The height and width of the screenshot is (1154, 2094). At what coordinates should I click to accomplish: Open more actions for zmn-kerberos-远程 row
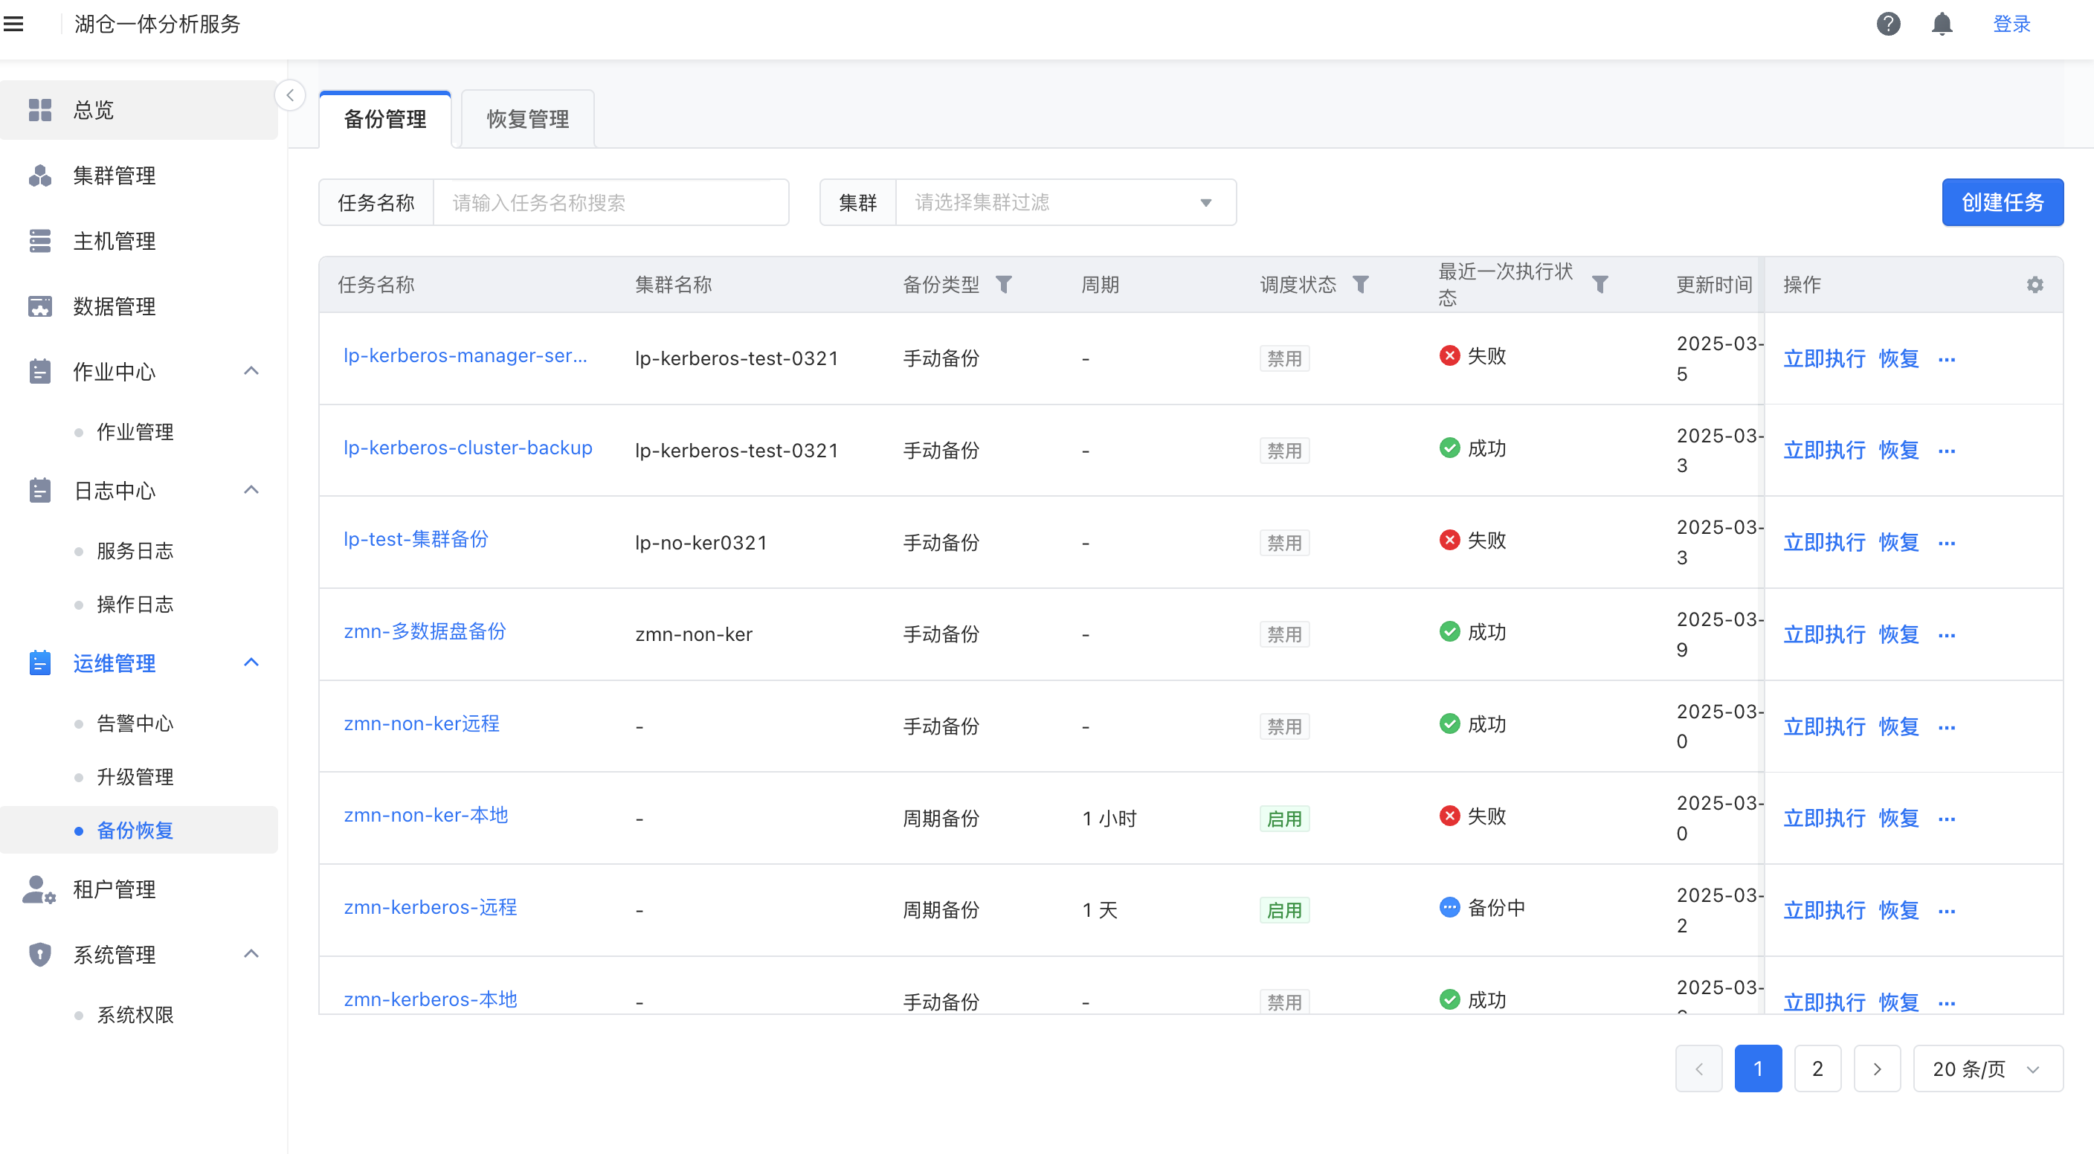point(1947,911)
